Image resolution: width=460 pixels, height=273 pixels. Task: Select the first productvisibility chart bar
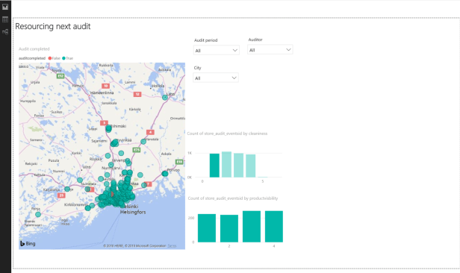(x=207, y=228)
